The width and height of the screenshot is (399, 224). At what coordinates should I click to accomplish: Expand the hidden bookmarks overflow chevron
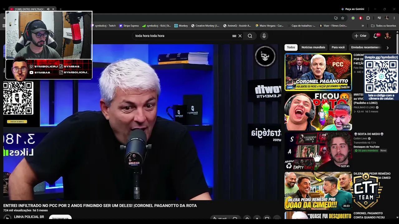pos(363,26)
